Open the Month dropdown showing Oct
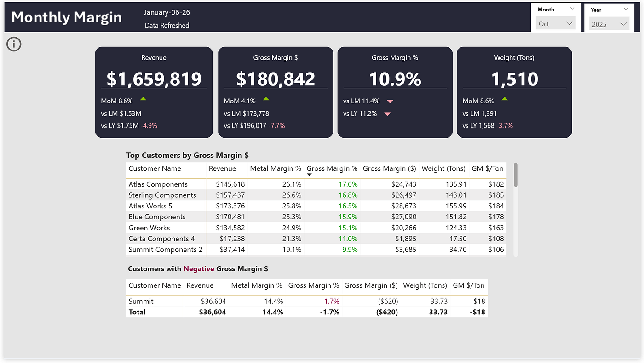The width and height of the screenshot is (644, 363). point(556,23)
